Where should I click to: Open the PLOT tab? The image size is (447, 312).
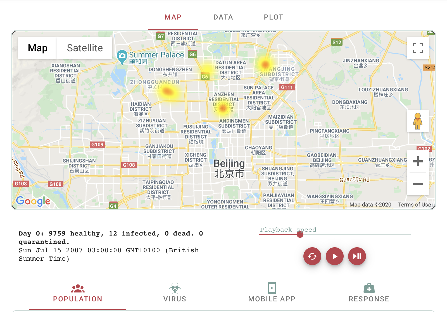(x=274, y=17)
